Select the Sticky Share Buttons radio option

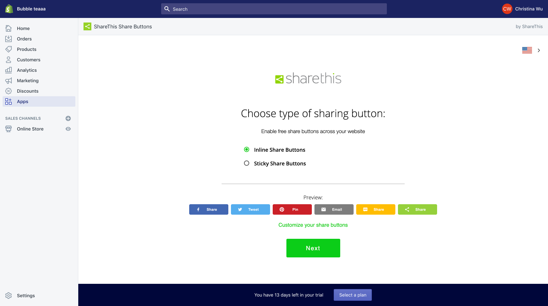click(247, 163)
